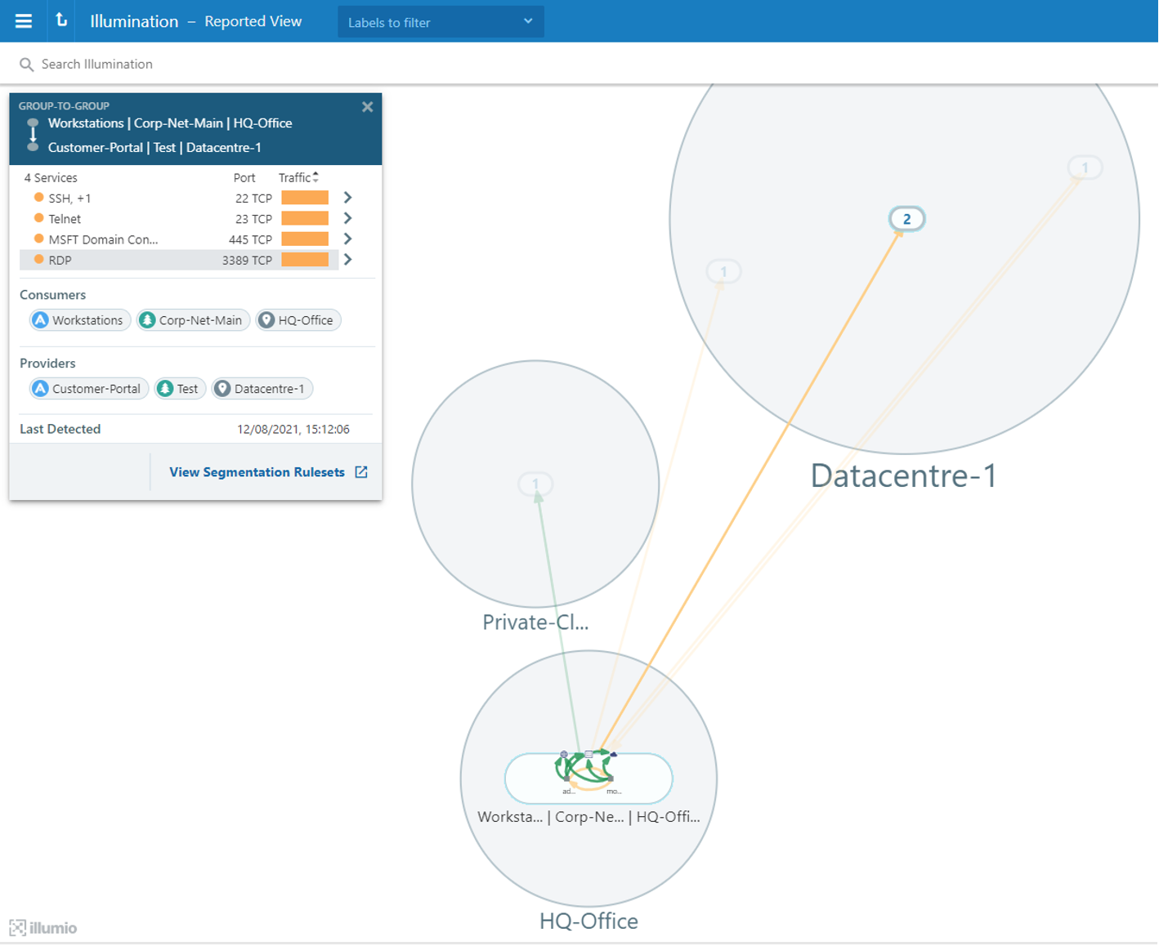1159x946 pixels.
Task: Select the Workstations group pill in HQ-Office
Action: tap(588, 779)
